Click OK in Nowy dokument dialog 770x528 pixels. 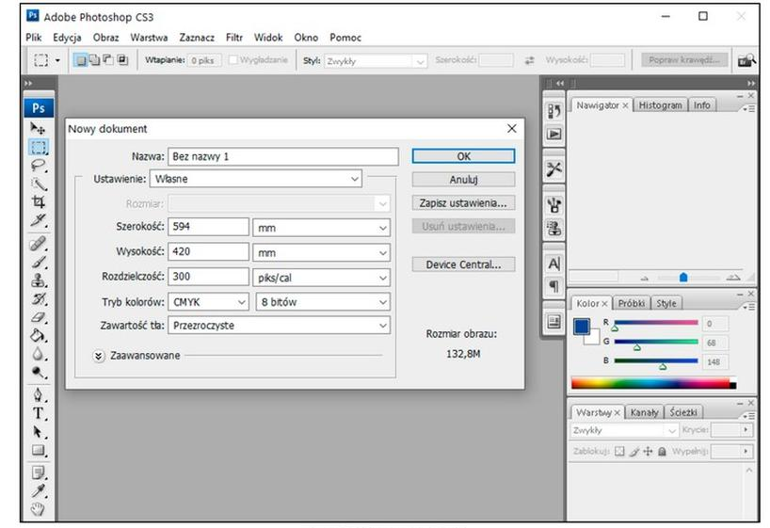click(x=463, y=156)
